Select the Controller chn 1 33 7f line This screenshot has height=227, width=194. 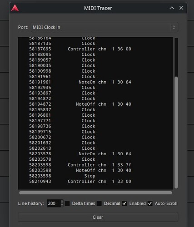(x=80, y=165)
